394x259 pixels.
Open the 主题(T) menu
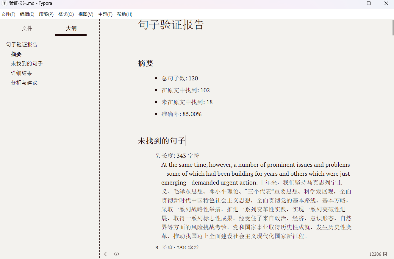pos(105,14)
